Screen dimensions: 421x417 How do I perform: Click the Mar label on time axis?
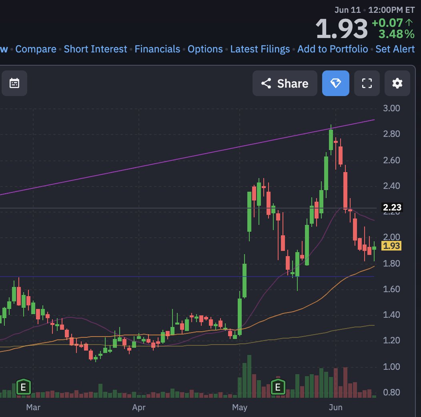pyautogui.click(x=33, y=407)
